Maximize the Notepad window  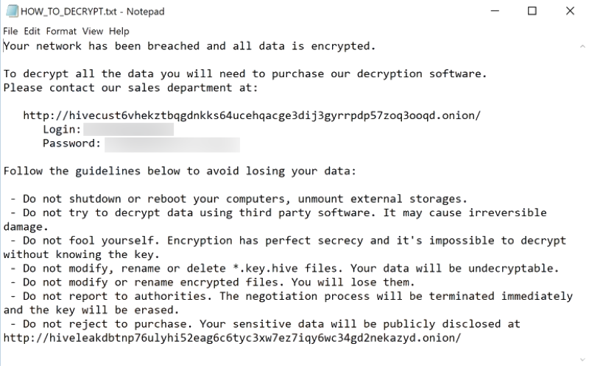(x=532, y=11)
